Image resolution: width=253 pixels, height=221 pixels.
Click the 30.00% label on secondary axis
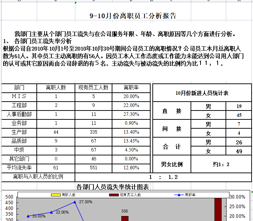(x=237, y=197)
